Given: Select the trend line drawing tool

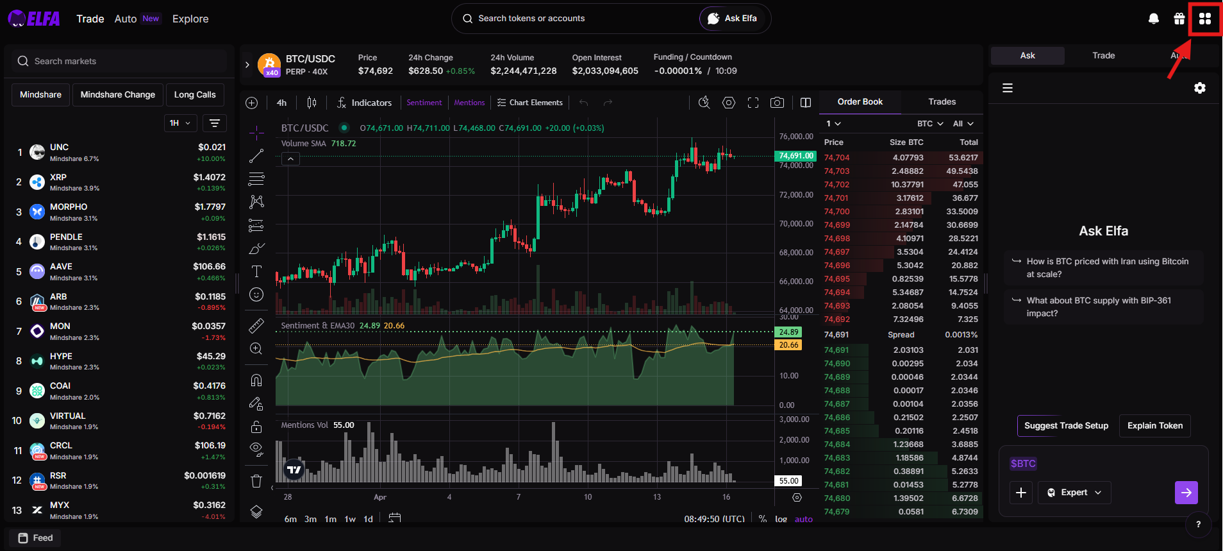Looking at the screenshot, I should 256,156.
